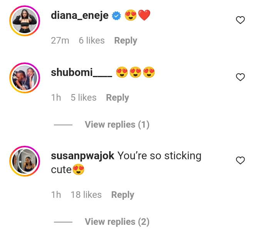
Task: Show the 5 likes on shubomi____'s comment
Action: tap(84, 98)
